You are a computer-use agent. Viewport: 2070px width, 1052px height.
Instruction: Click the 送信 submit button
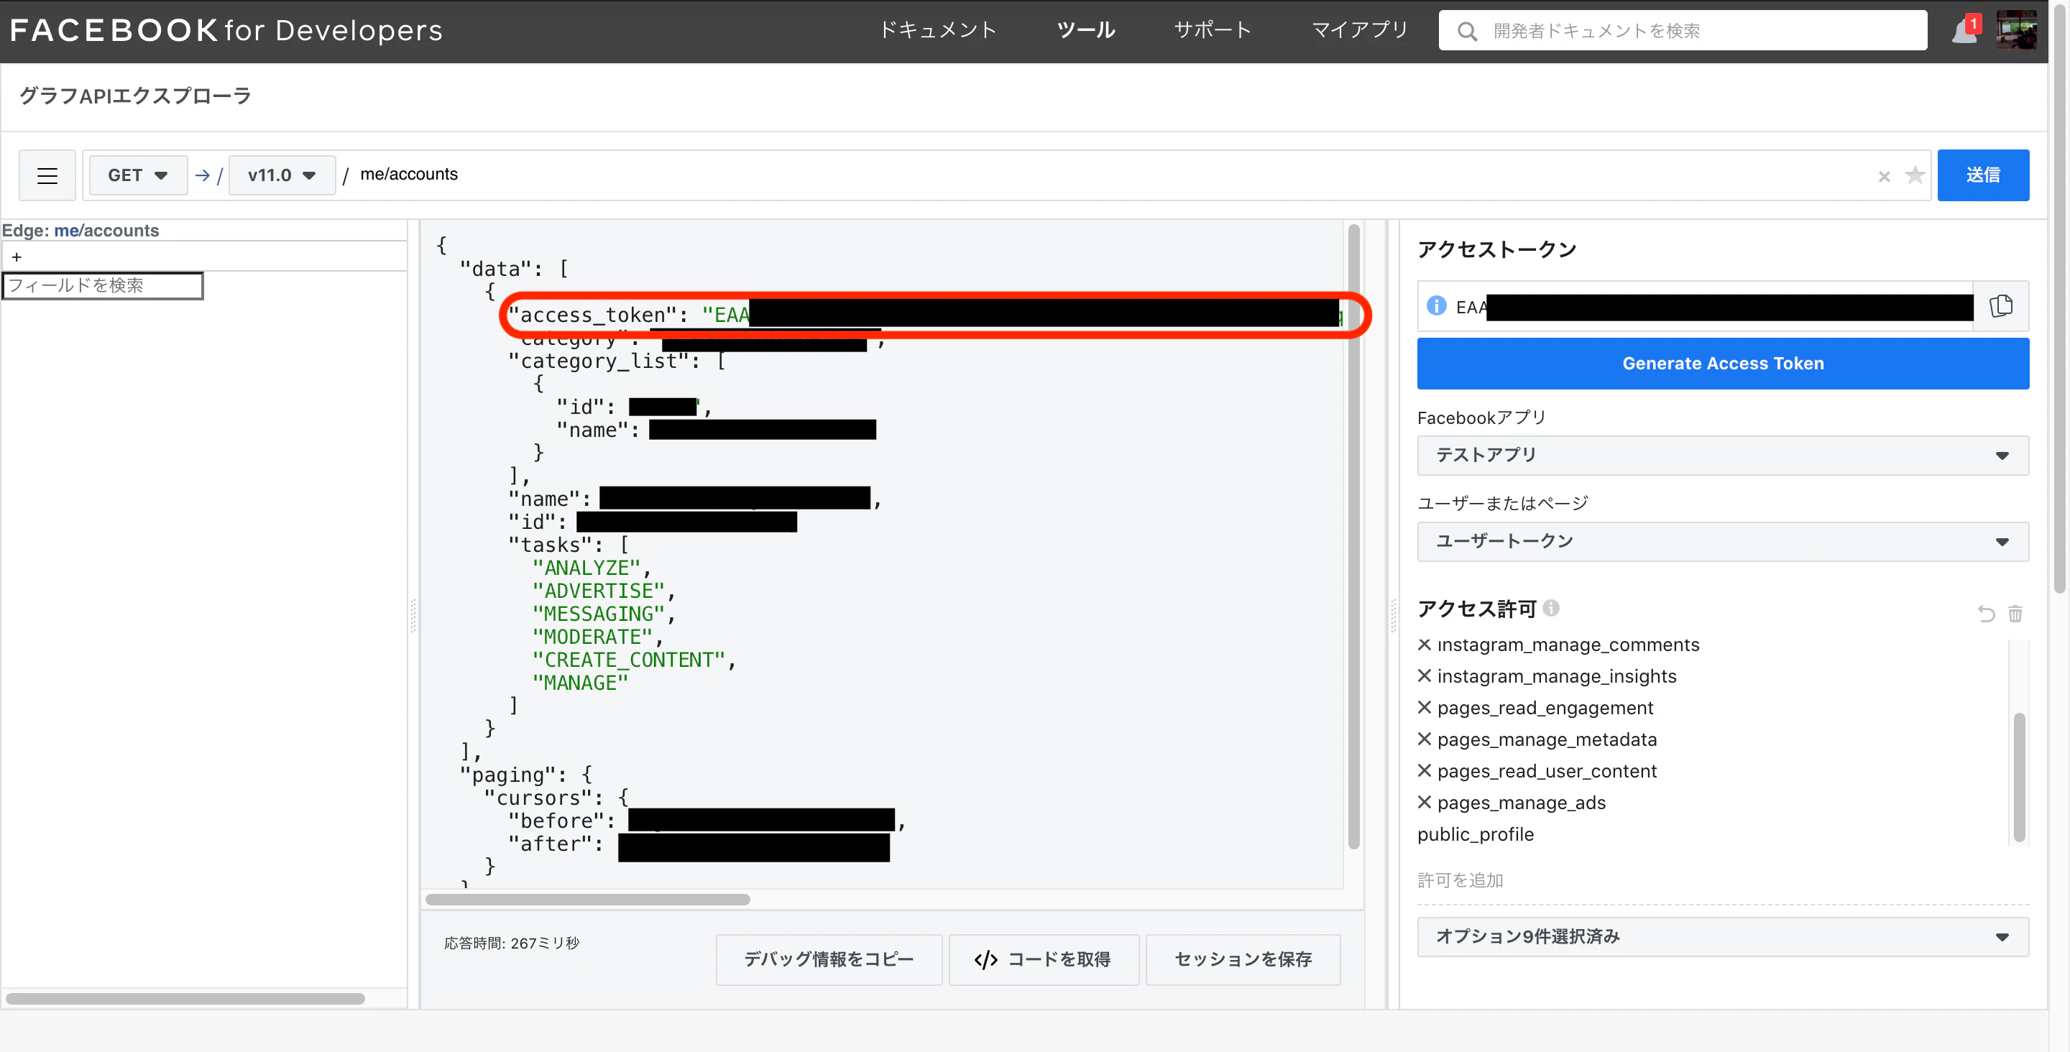coord(1982,175)
